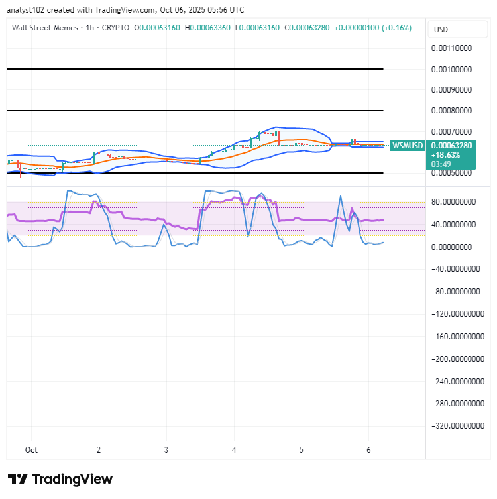Click date label 6 on time axis
The height and width of the screenshot is (499, 497).
[368, 450]
